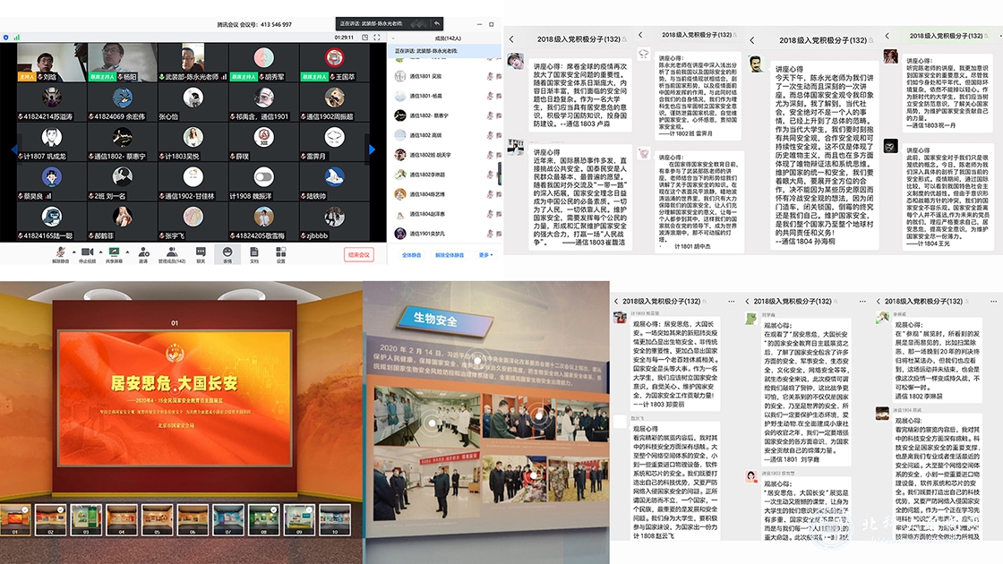Open the manage members icon (管理成员)
The height and width of the screenshot is (564, 1003).
tap(172, 251)
